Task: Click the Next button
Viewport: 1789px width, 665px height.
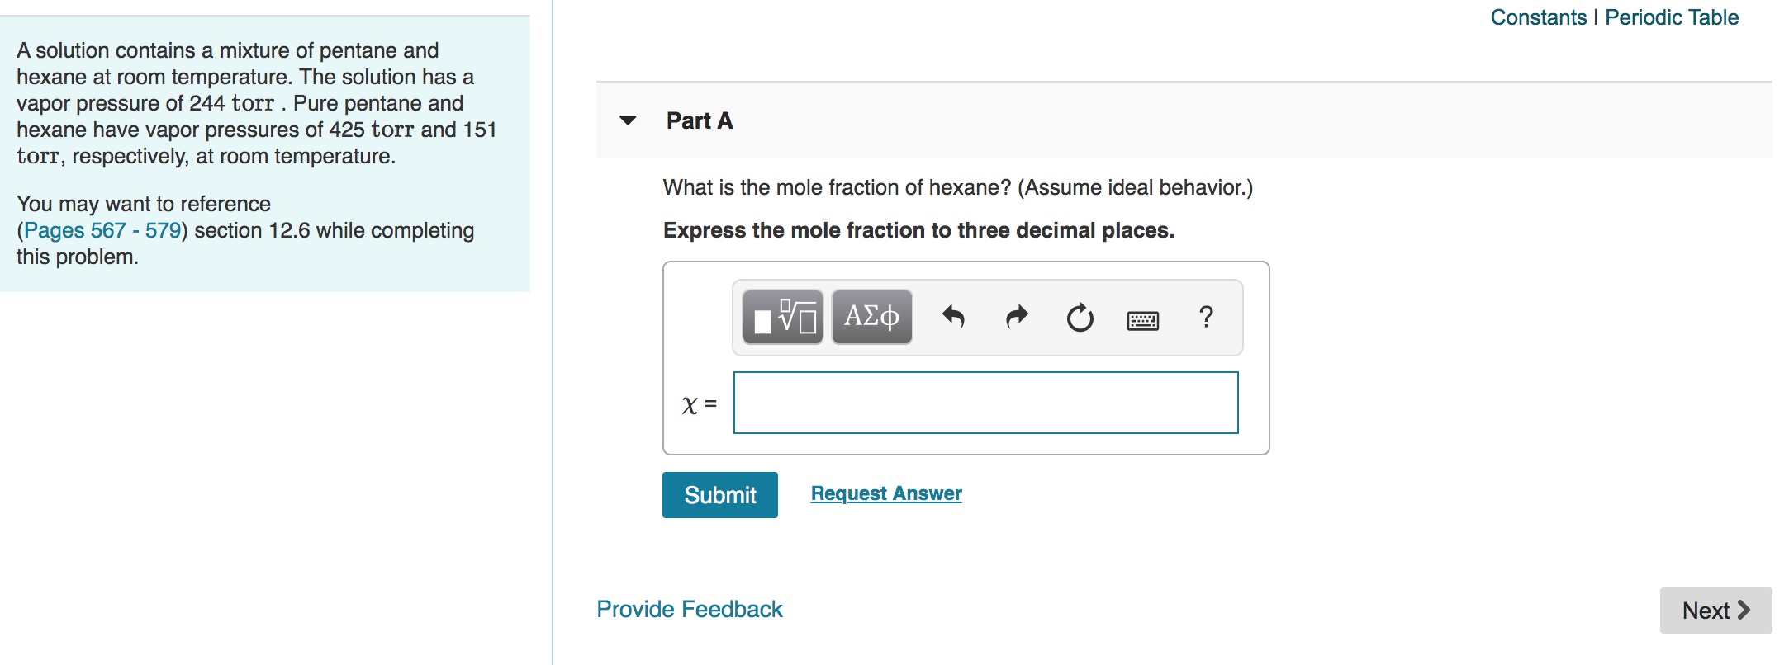Action: click(1715, 611)
